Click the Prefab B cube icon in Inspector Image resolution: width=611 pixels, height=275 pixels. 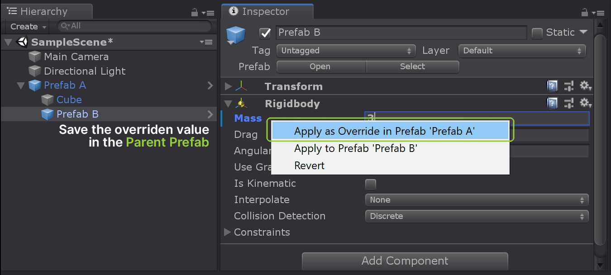pyautogui.click(x=236, y=35)
